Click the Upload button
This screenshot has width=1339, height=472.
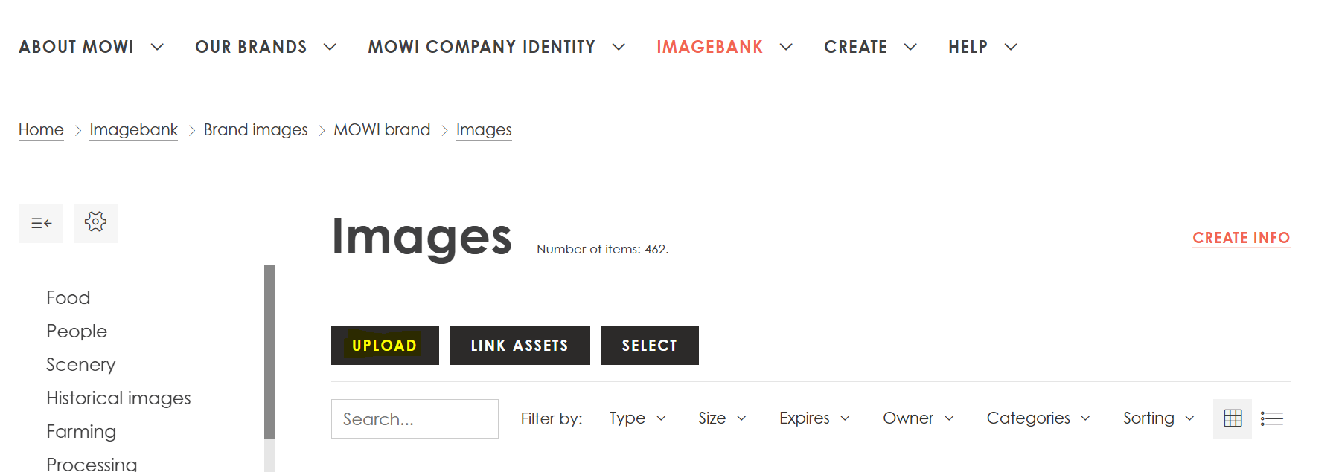click(x=385, y=346)
